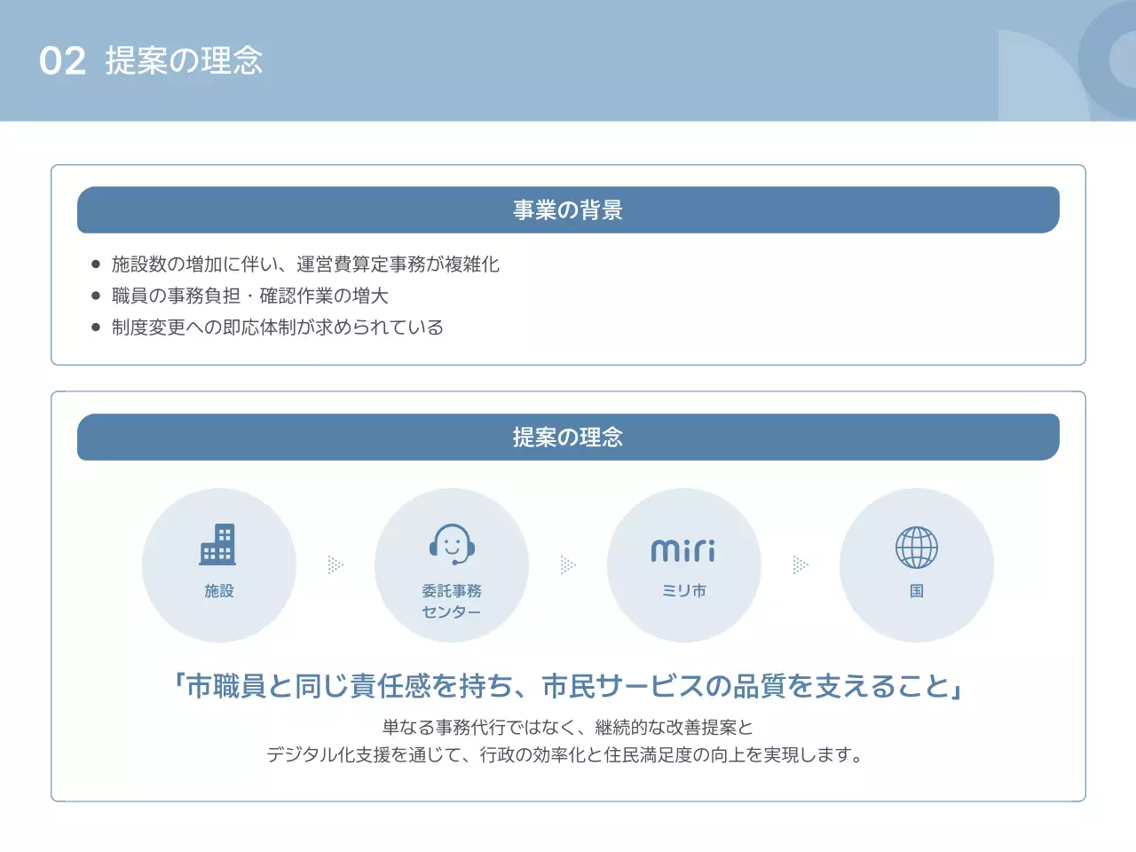Click the デジタル化支援 description text
The width and height of the screenshot is (1136, 852).
point(568,756)
